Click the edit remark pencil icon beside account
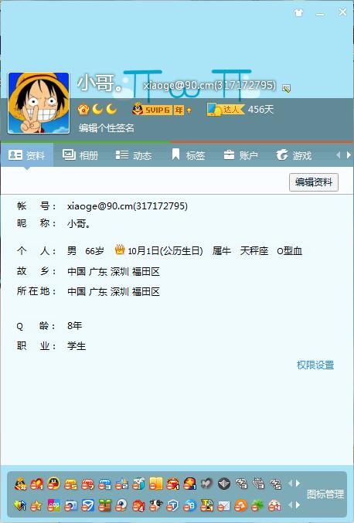 pos(286,88)
